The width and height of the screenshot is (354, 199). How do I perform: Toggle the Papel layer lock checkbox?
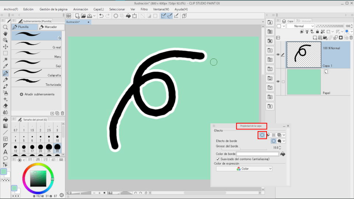coord(283,82)
